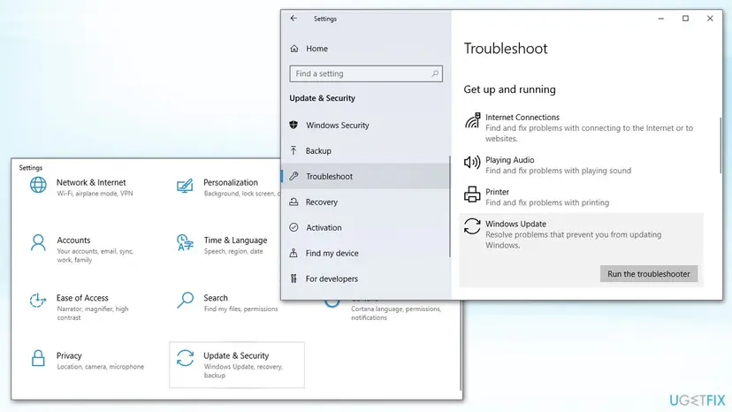Maximize the Settings Troubleshoot window
The width and height of the screenshot is (732, 412).
tap(685, 19)
